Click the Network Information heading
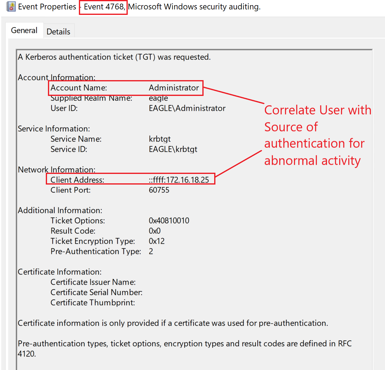 pyautogui.click(x=56, y=169)
